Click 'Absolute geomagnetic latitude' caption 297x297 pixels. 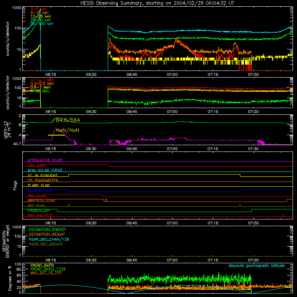257,265
